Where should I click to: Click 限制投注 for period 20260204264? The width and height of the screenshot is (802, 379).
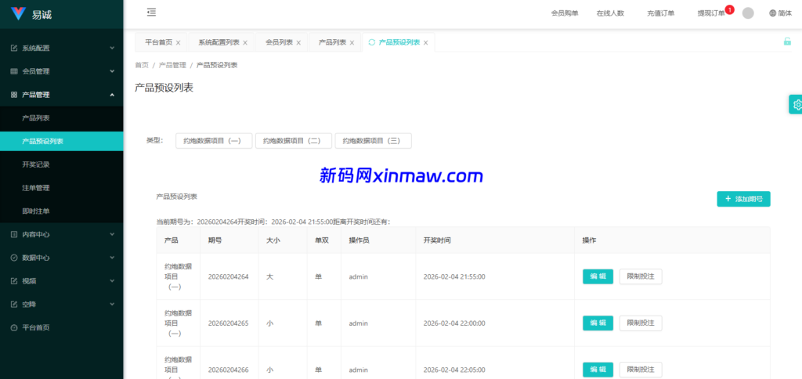641,276
